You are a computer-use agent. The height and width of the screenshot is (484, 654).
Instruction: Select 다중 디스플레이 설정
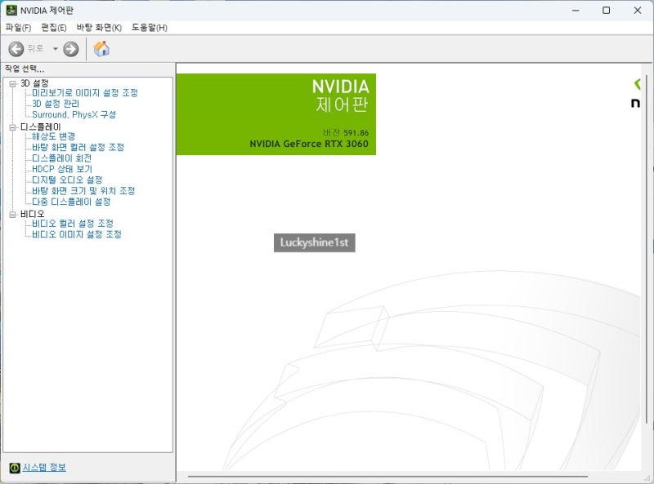(x=71, y=202)
